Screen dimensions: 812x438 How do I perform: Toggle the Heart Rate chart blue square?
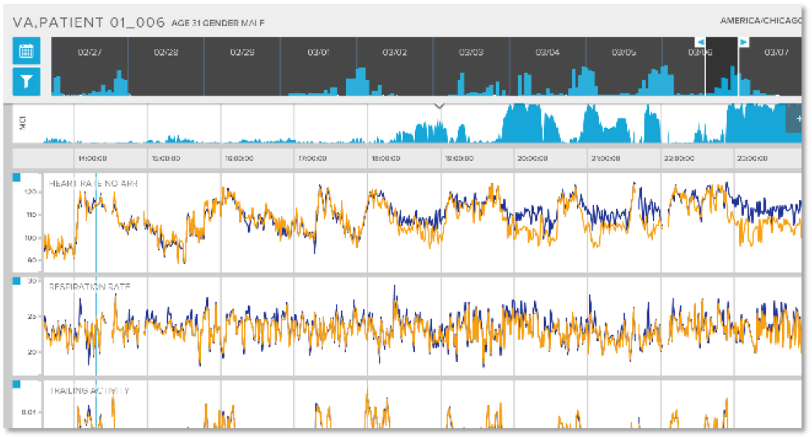pos(16,177)
